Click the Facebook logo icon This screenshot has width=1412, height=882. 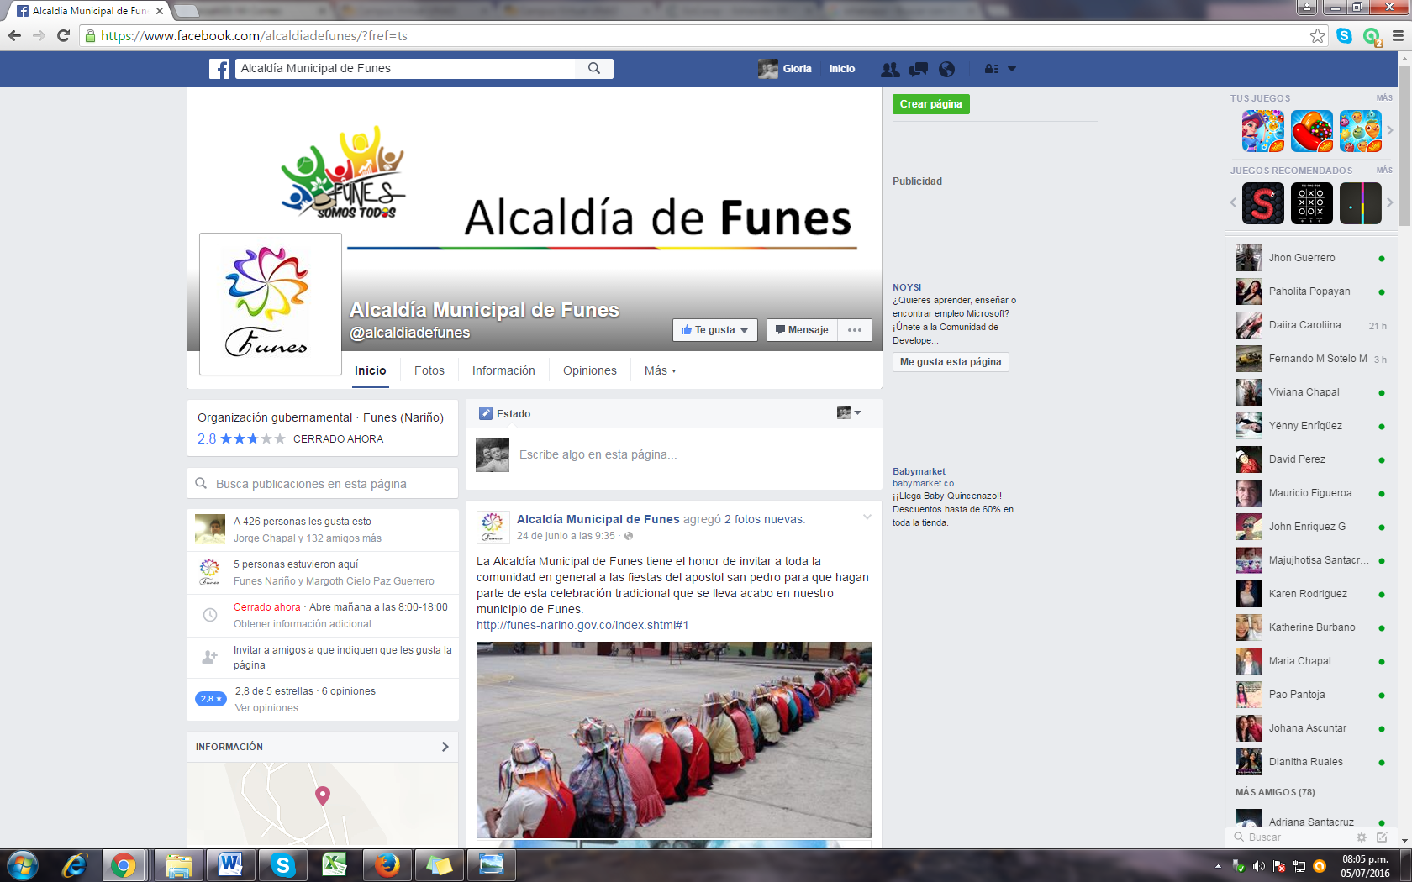click(219, 69)
